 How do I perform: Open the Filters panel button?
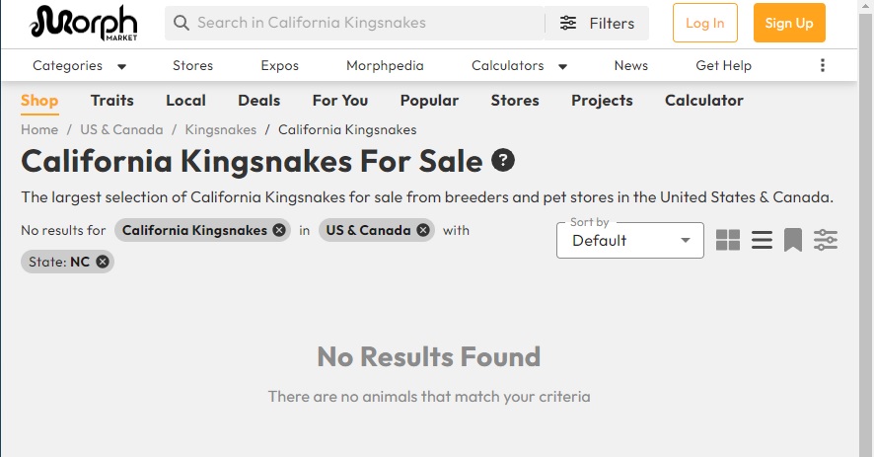tap(597, 23)
